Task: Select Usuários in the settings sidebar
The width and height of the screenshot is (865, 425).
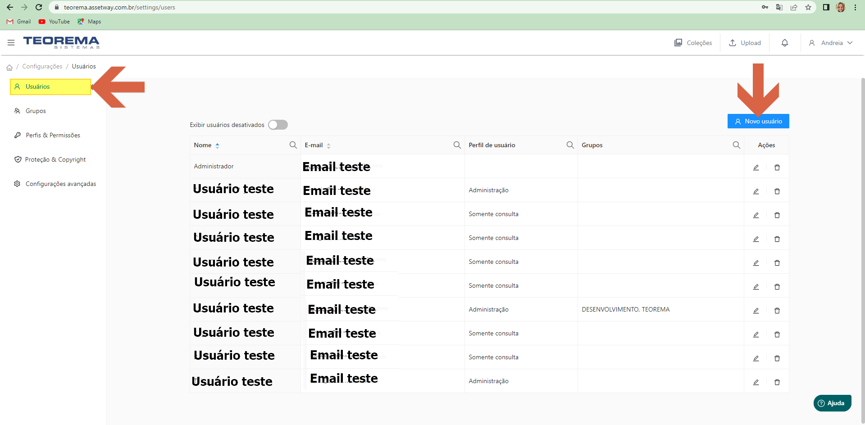Action: pos(50,87)
